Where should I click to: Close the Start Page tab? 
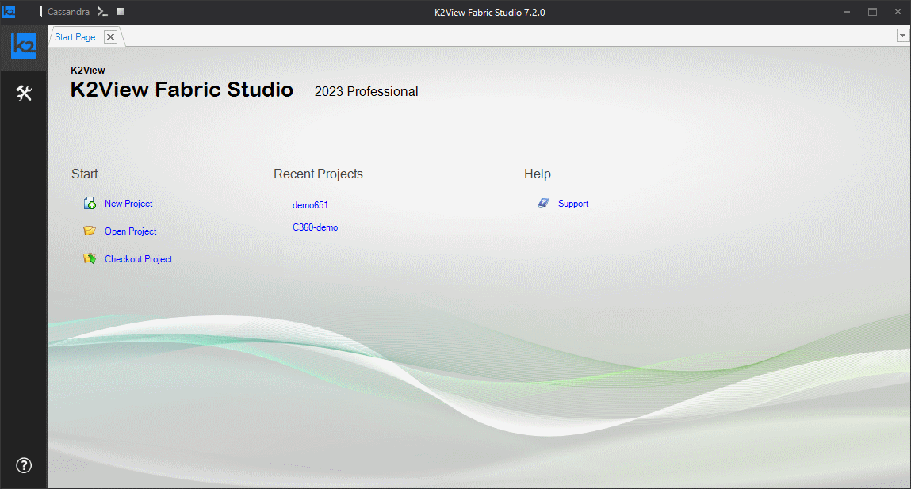click(110, 37)
